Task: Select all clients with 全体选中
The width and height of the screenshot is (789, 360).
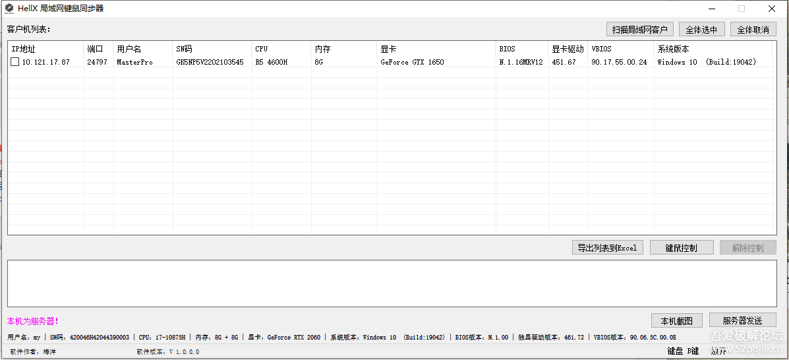Action: click(701, 29)
